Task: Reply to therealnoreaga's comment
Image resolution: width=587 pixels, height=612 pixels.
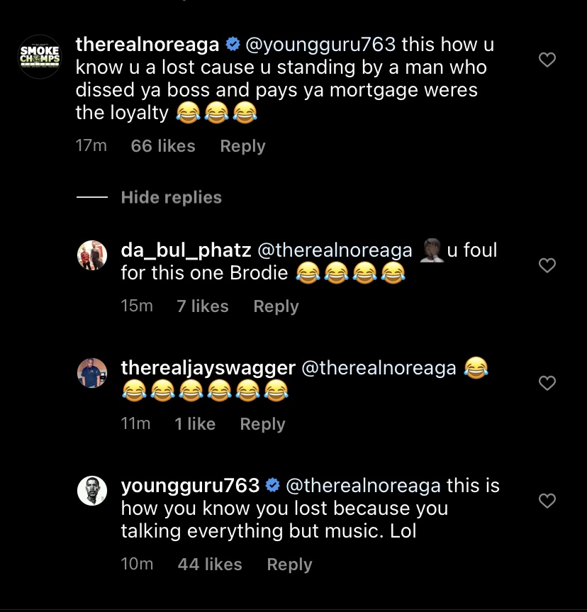Action: coord(242,146)
